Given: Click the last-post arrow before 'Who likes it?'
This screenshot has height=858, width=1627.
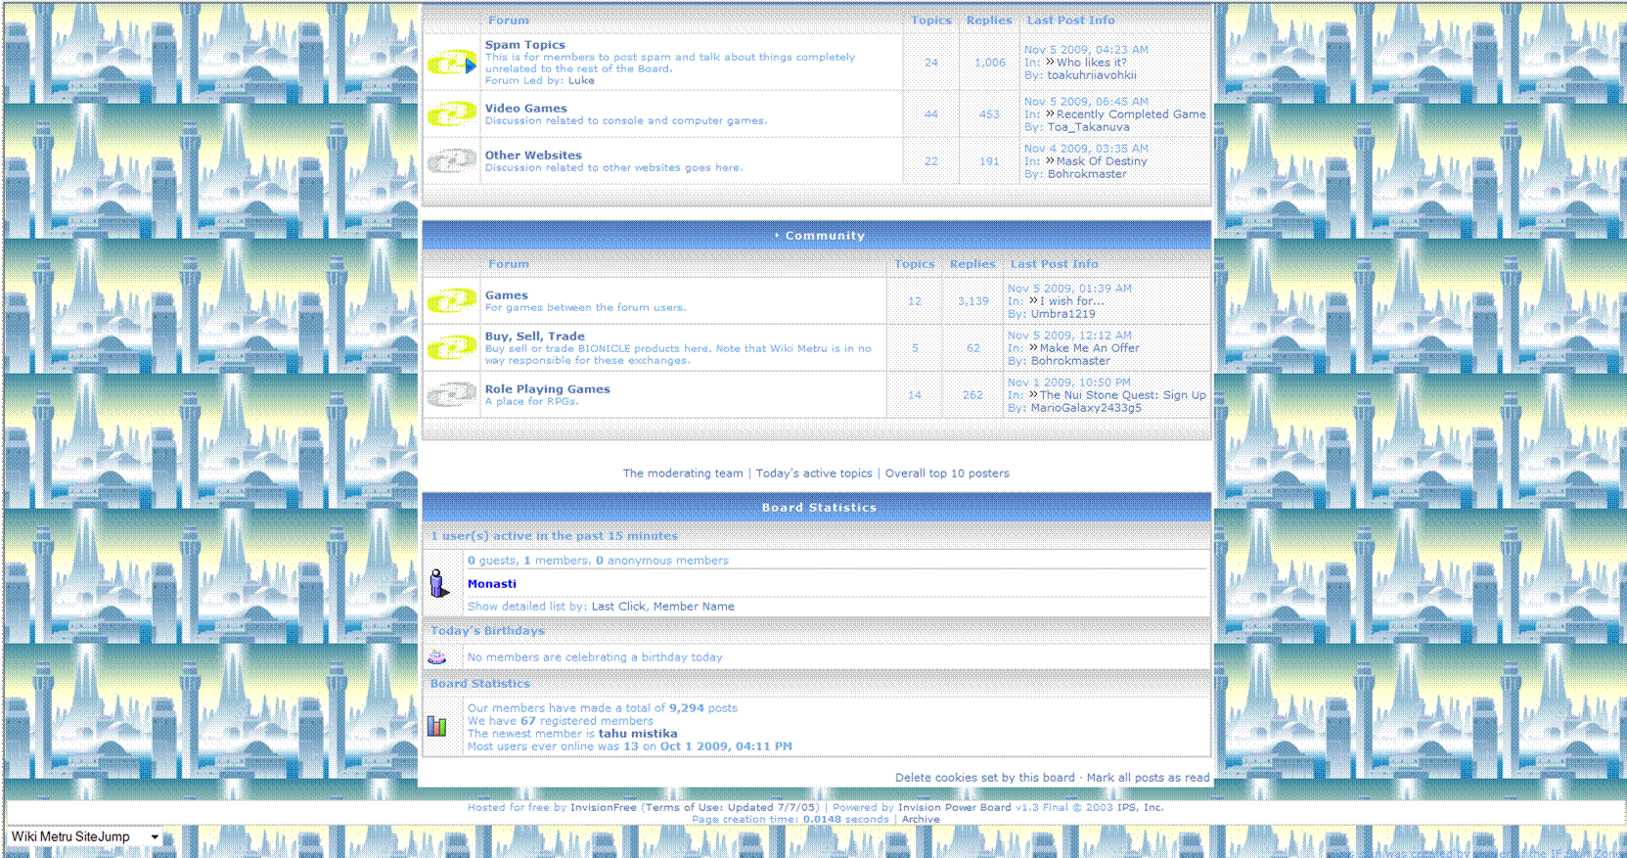Looking at the screenshot, I should [x=1050, y=63].
